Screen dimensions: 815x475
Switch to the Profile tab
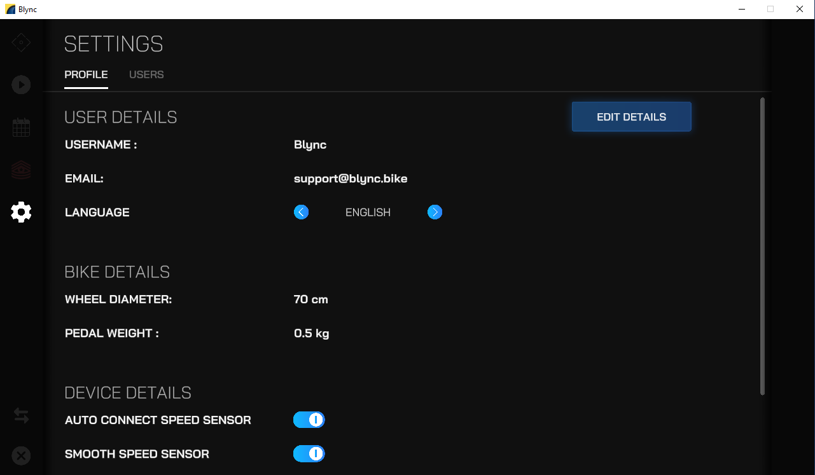(86, 75)
